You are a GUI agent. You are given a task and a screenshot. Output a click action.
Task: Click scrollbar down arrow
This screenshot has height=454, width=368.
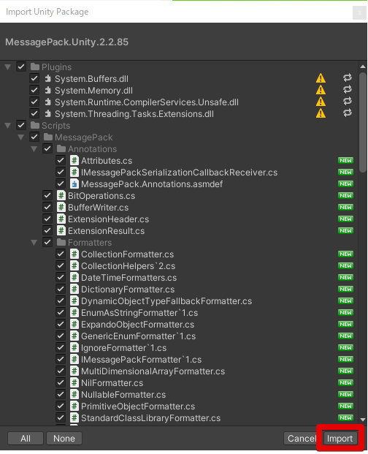(x=363, y=419)
